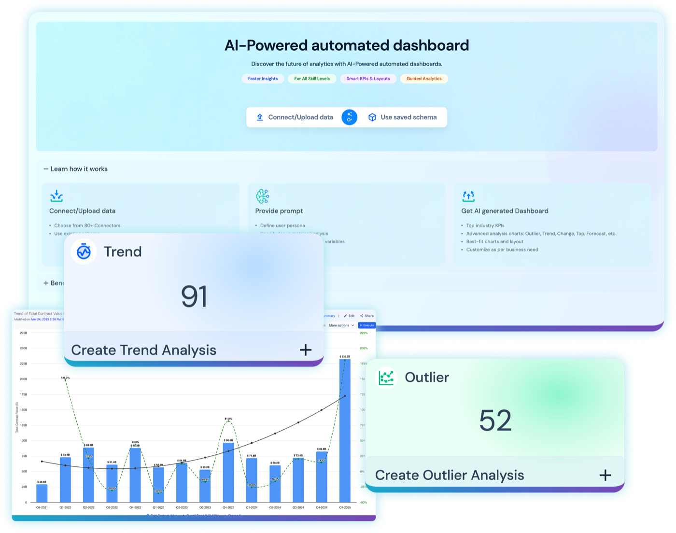Screen dimensions: 676x533
Task: Click the Edit pencil in chart header
Action: (346, 316)
